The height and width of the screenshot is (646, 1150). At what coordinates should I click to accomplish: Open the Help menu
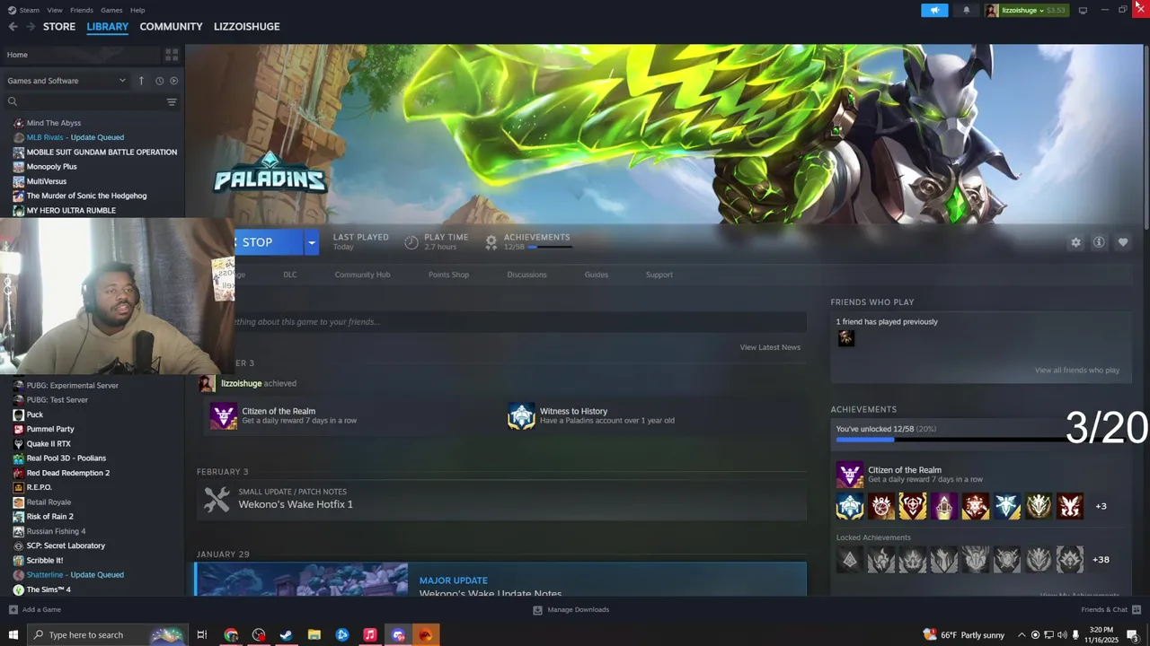pyautogui.click(x=137, y=10)
